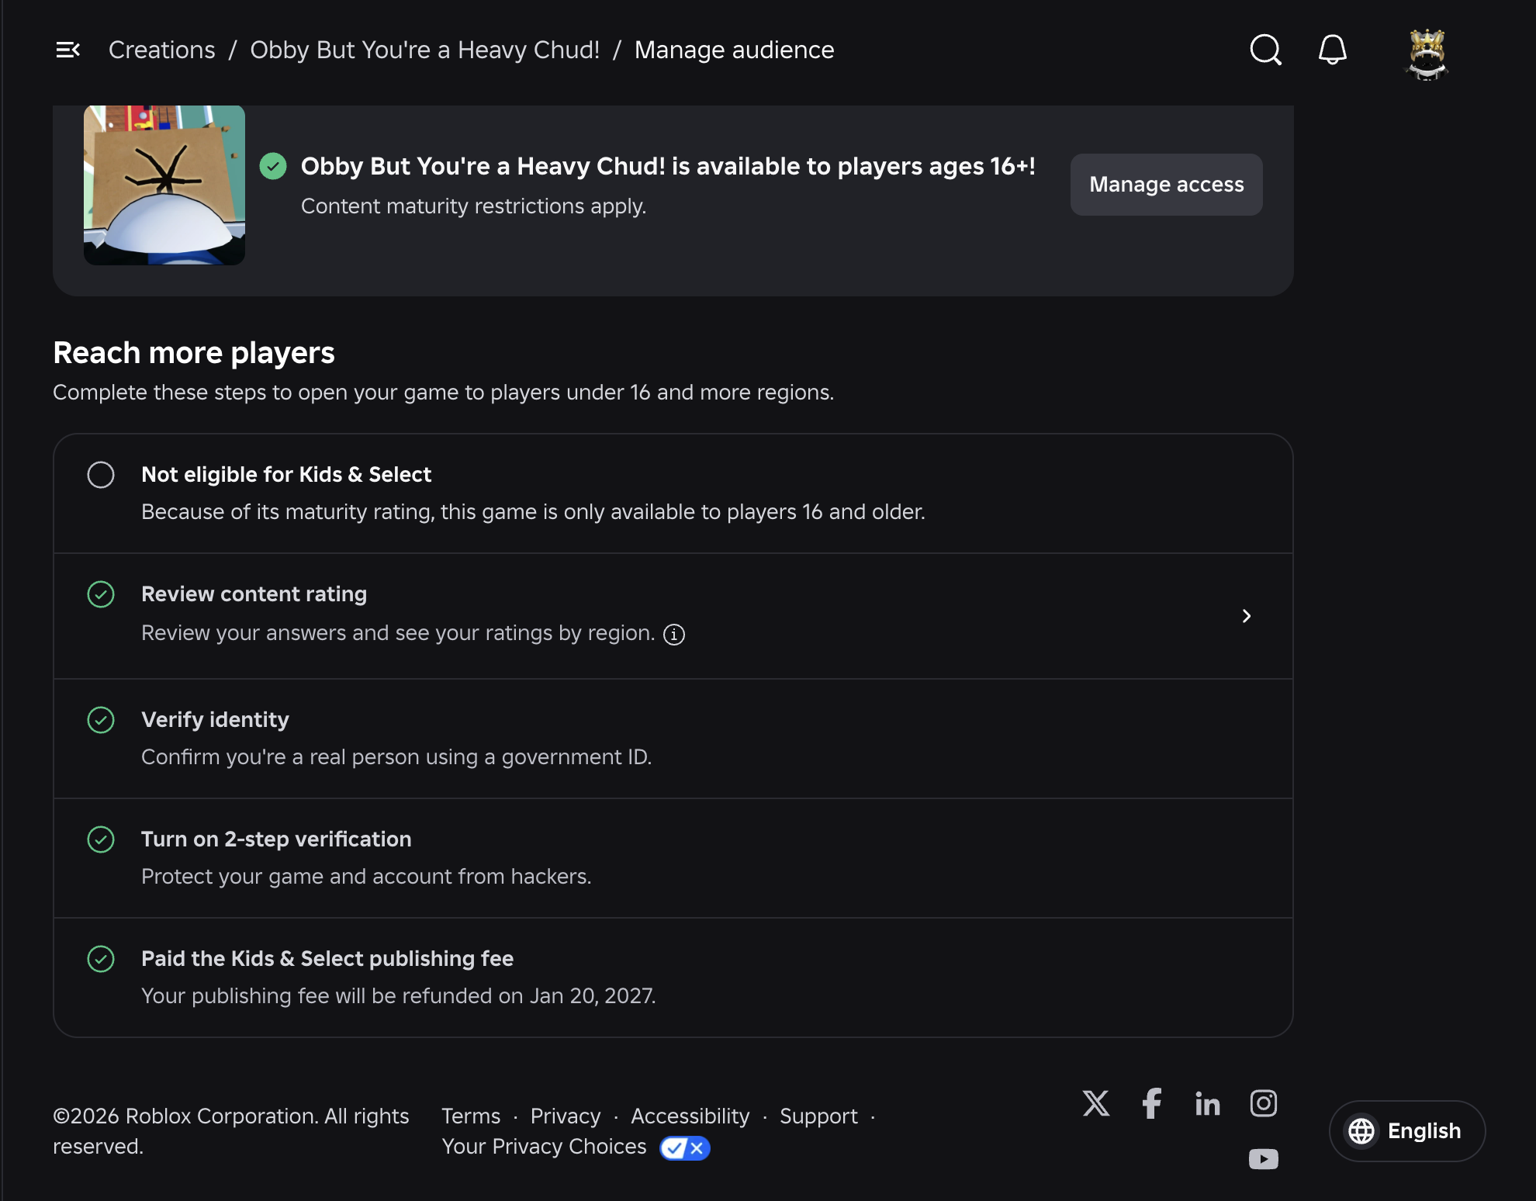Click Content maturity restrictions apply text
Screen dimensions: 1536x1201
(473, 206)
